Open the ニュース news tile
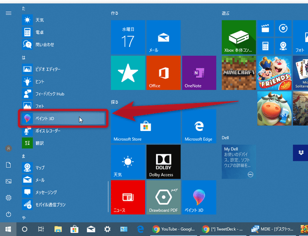 [x=128, y=197]
